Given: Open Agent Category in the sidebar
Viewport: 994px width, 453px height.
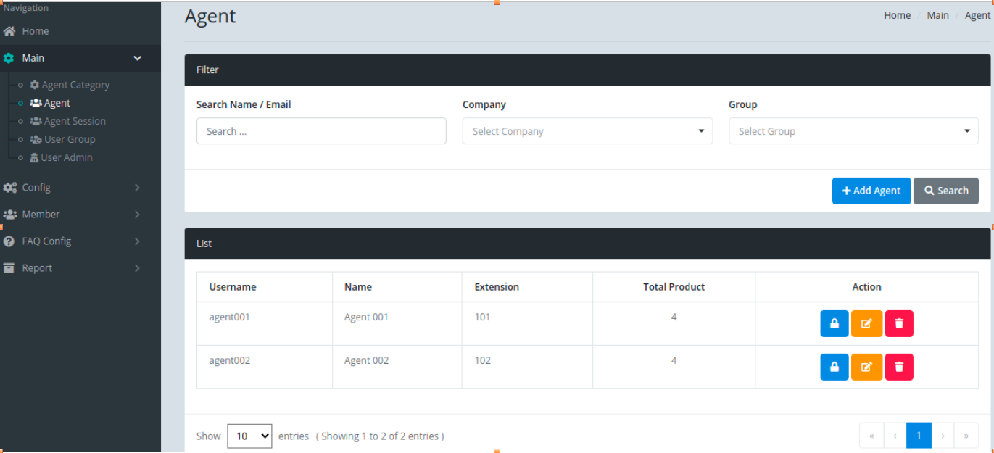Looking at the screenshot, I should coord(75,85).
